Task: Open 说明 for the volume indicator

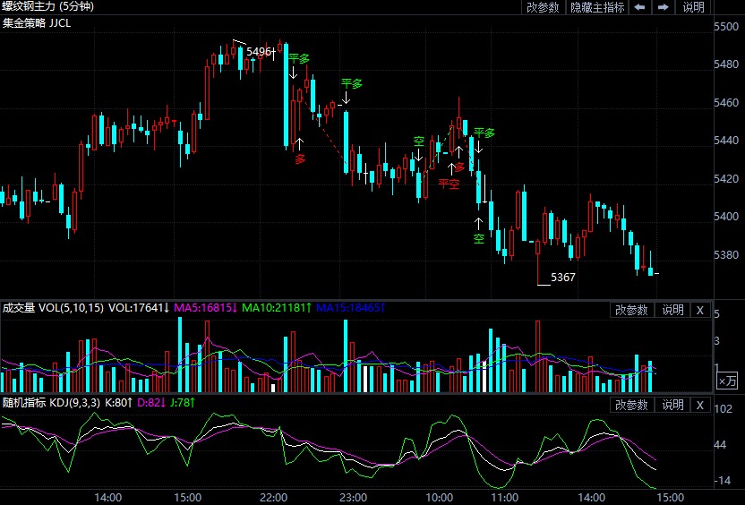Action: point(672,310)
